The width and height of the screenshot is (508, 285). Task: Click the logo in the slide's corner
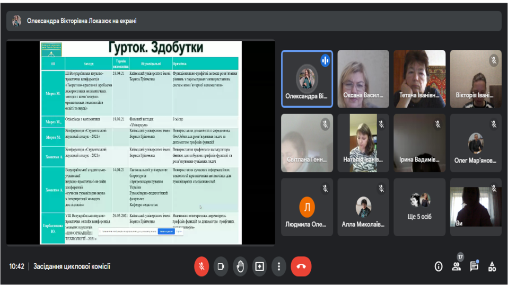51,50
